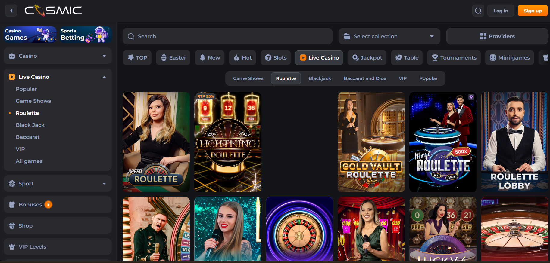Click the Mini games dice icon category
The image size is (550, 263).
493,58
